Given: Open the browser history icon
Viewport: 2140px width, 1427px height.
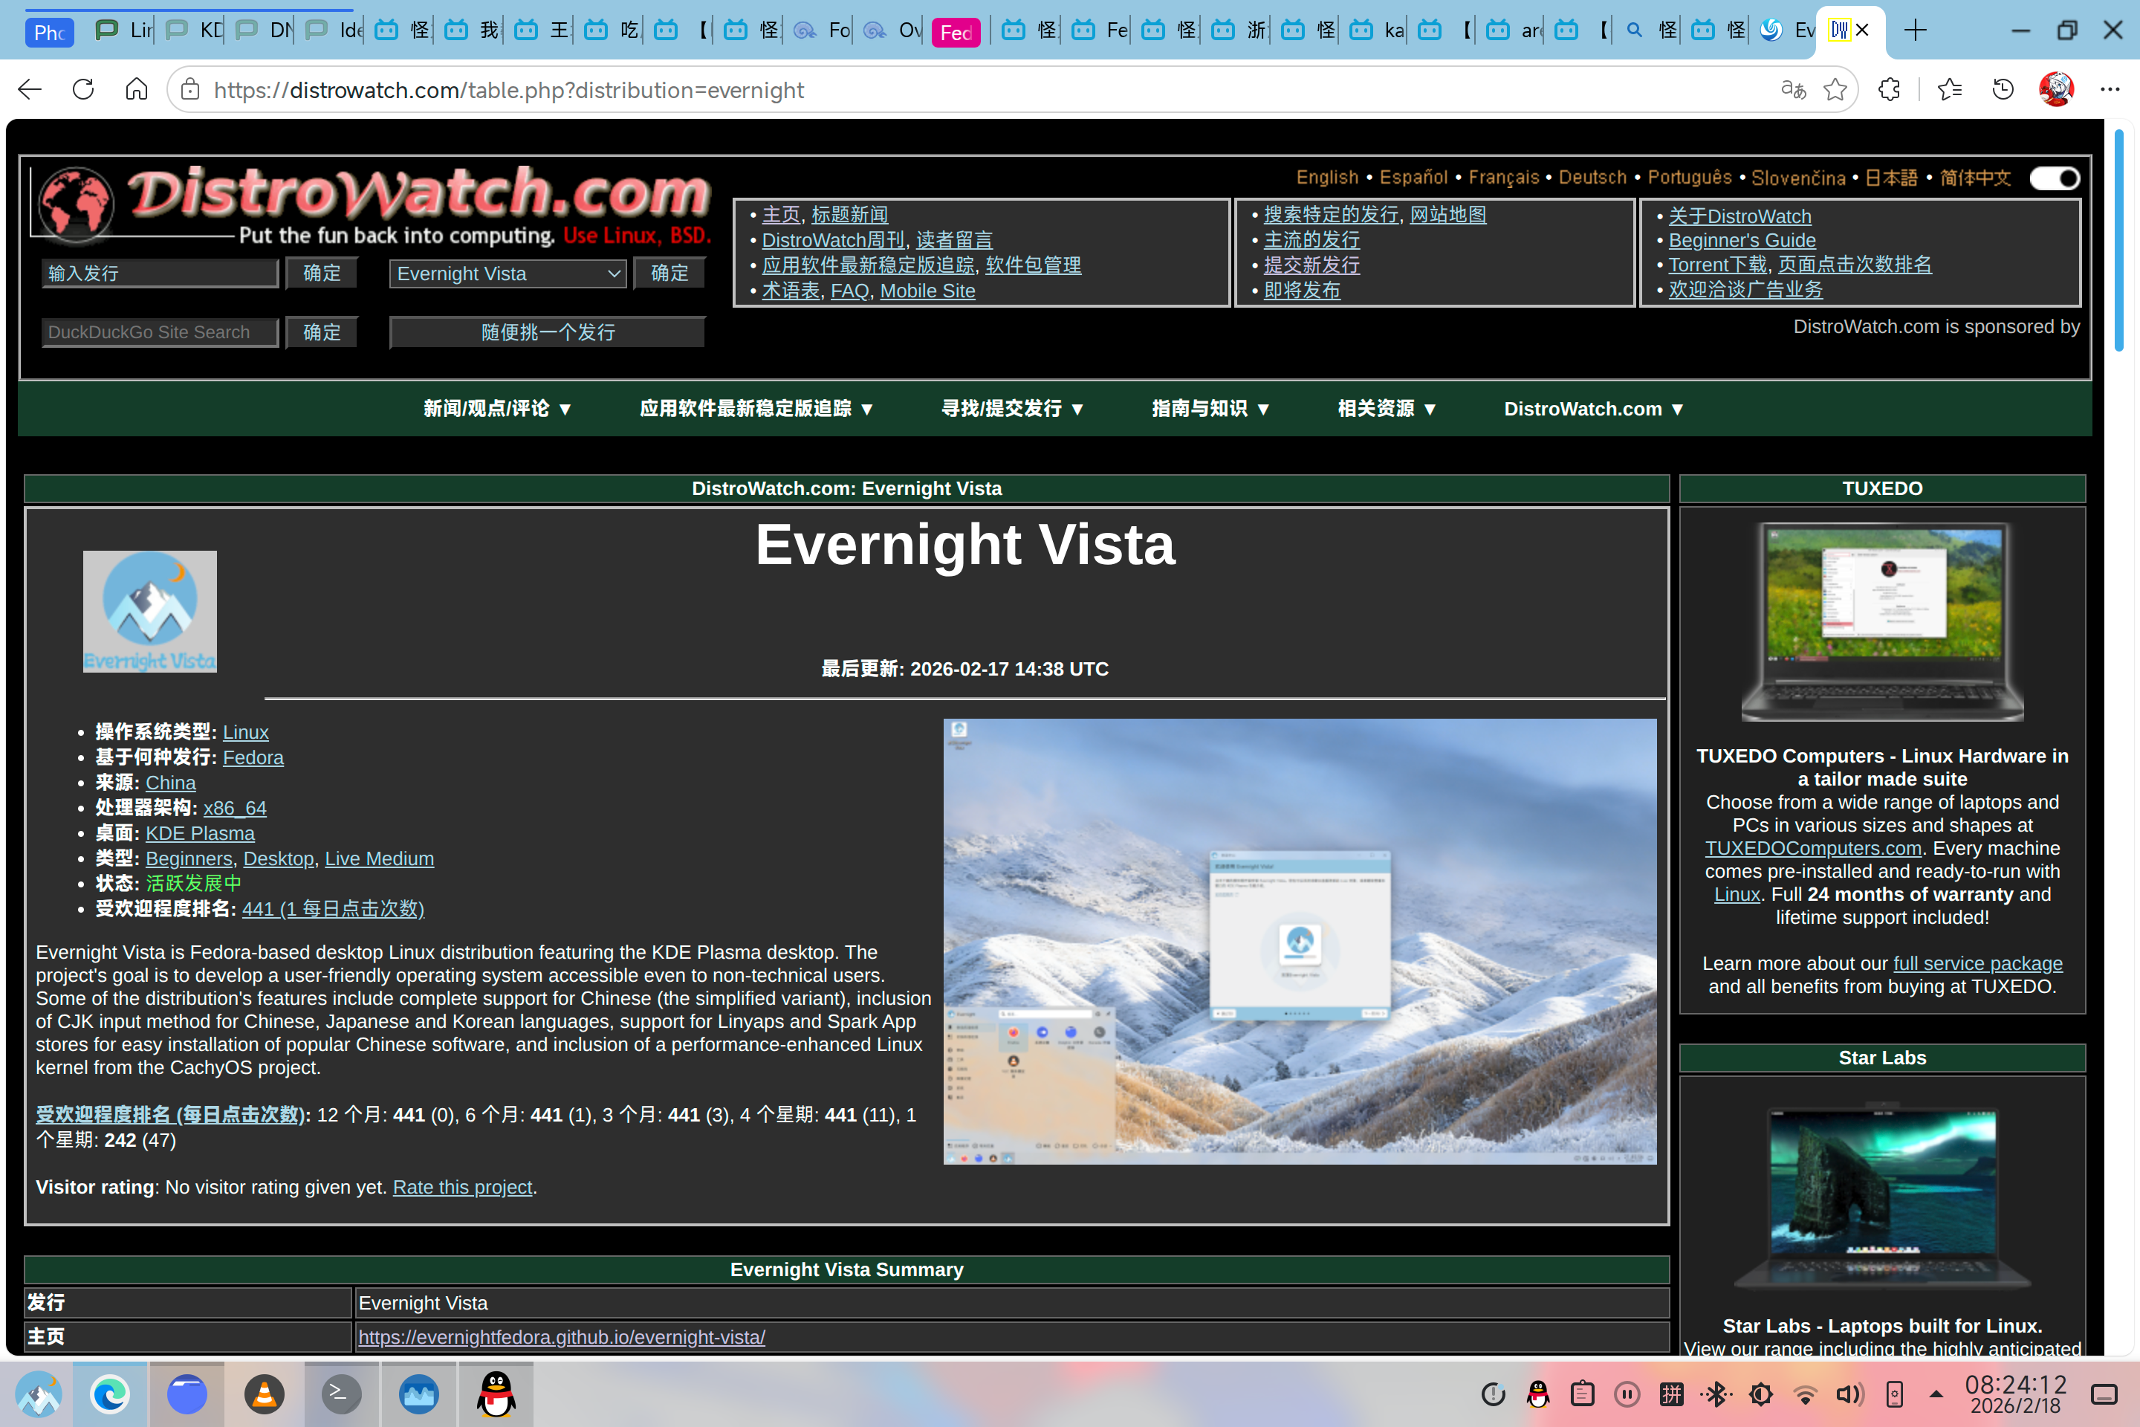Looking at the screenshot, I should click(x=2003, y=89).
